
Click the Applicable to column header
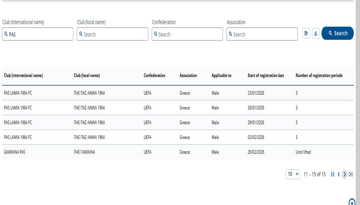(x=221, y=76)
